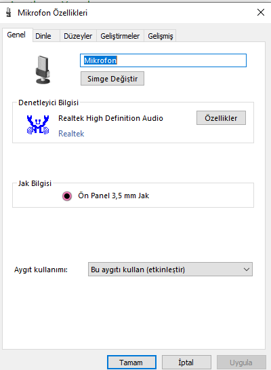
Task: Open the Düzeyler tab
Action: click(78, 36)
